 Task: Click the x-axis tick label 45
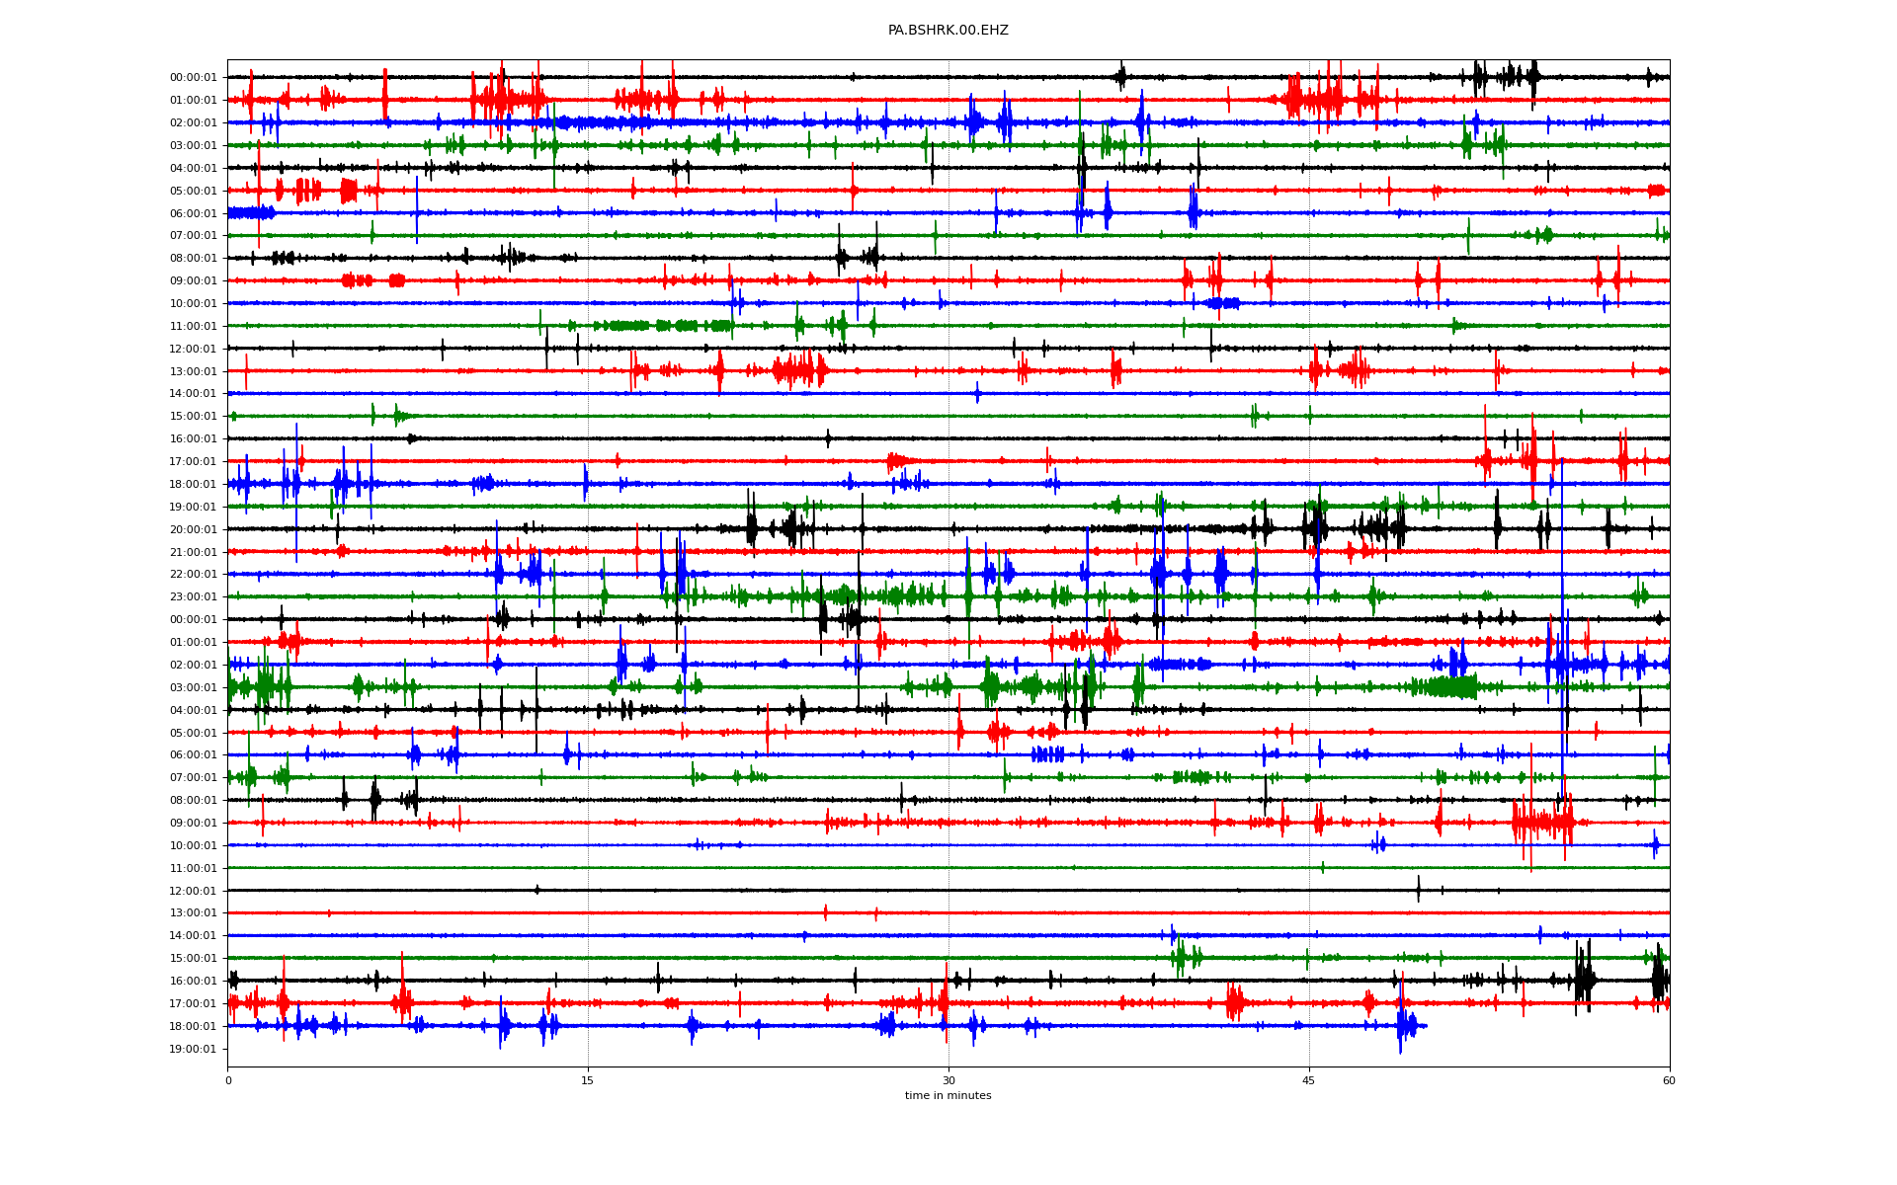coord(1309,1080)
